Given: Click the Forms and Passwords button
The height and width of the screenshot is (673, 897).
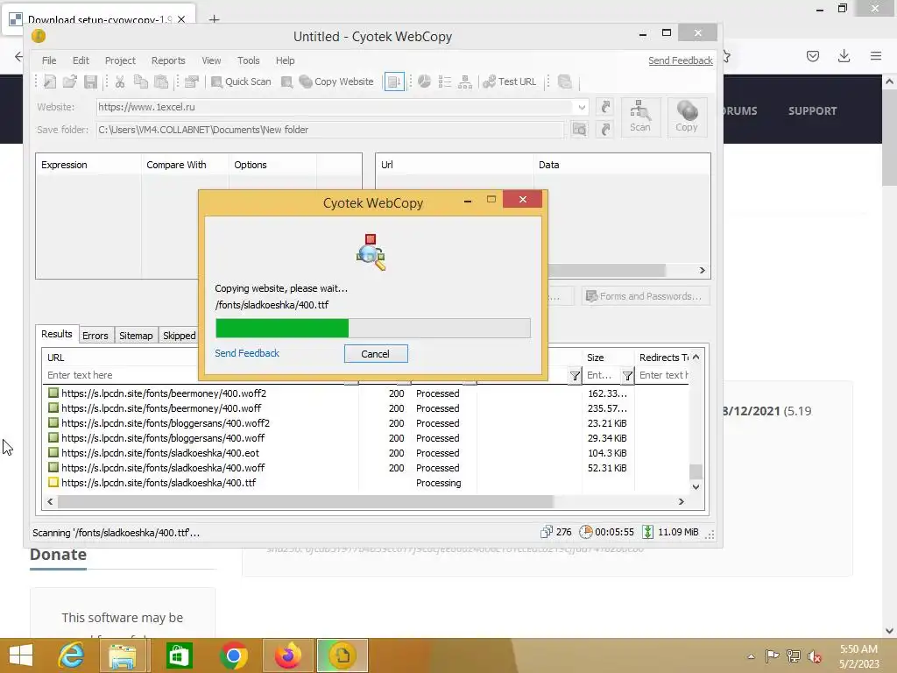Looking at the screenshot, I should (x=646, y=296).
